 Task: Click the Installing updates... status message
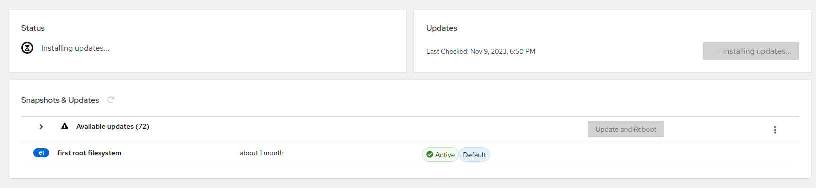coord(75,48)
